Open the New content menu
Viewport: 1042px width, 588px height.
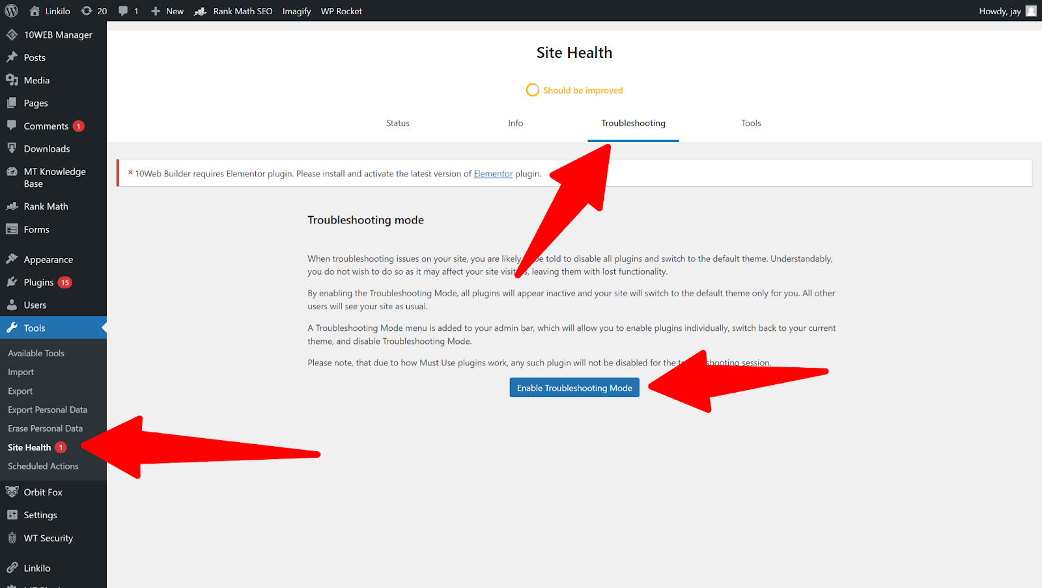[167, 11]
